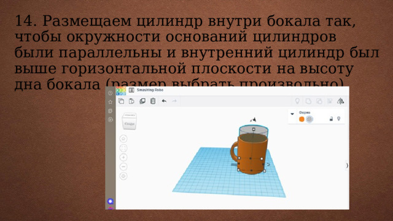This screenshot has width=393, height=221.
Task: Open the Tinkercad logo home link
Action: tap(121, 91)
